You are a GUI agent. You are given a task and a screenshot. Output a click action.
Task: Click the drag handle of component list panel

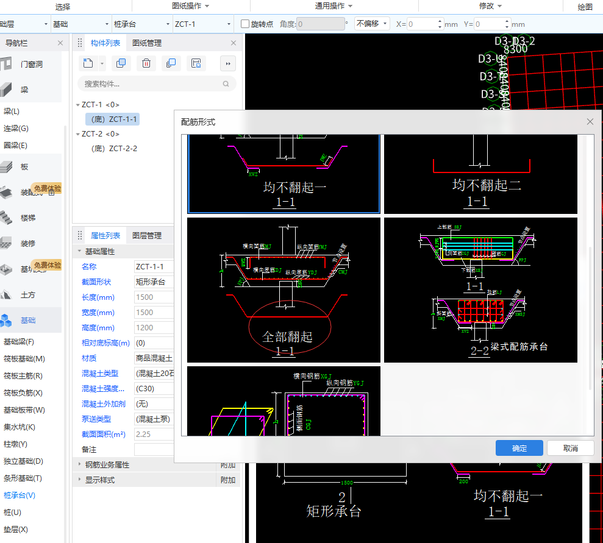80,43
